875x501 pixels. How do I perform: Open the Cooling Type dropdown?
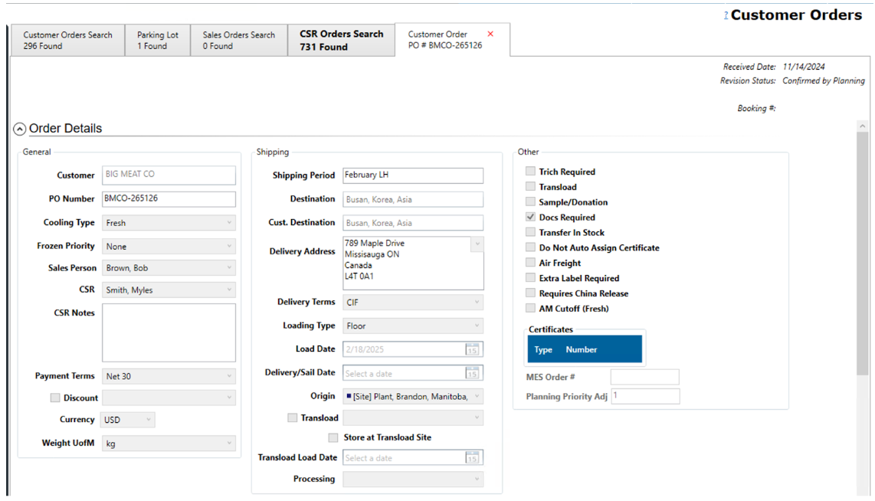[169, 223]
